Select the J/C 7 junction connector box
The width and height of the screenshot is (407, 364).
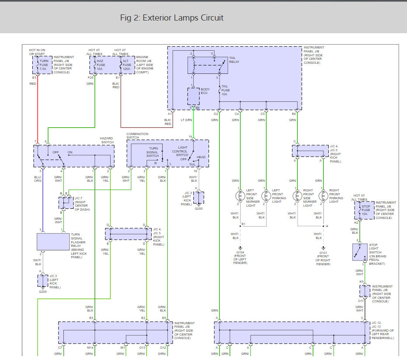[x=66, y=203]
